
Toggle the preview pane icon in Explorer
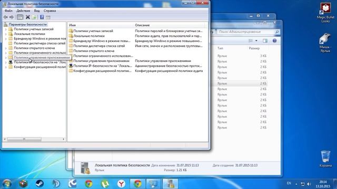point(265,41)
